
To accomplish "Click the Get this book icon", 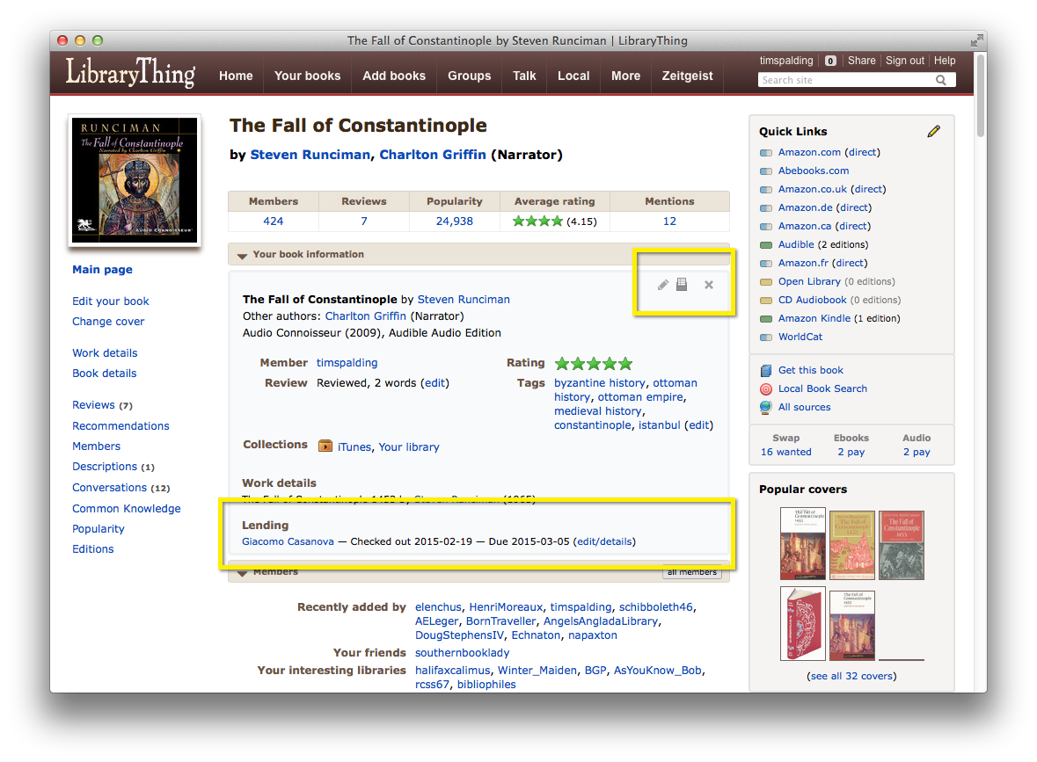I will (766, 370).
